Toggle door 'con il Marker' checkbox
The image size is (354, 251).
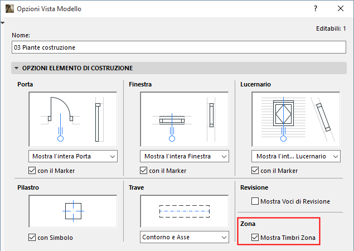coord(33,171)
